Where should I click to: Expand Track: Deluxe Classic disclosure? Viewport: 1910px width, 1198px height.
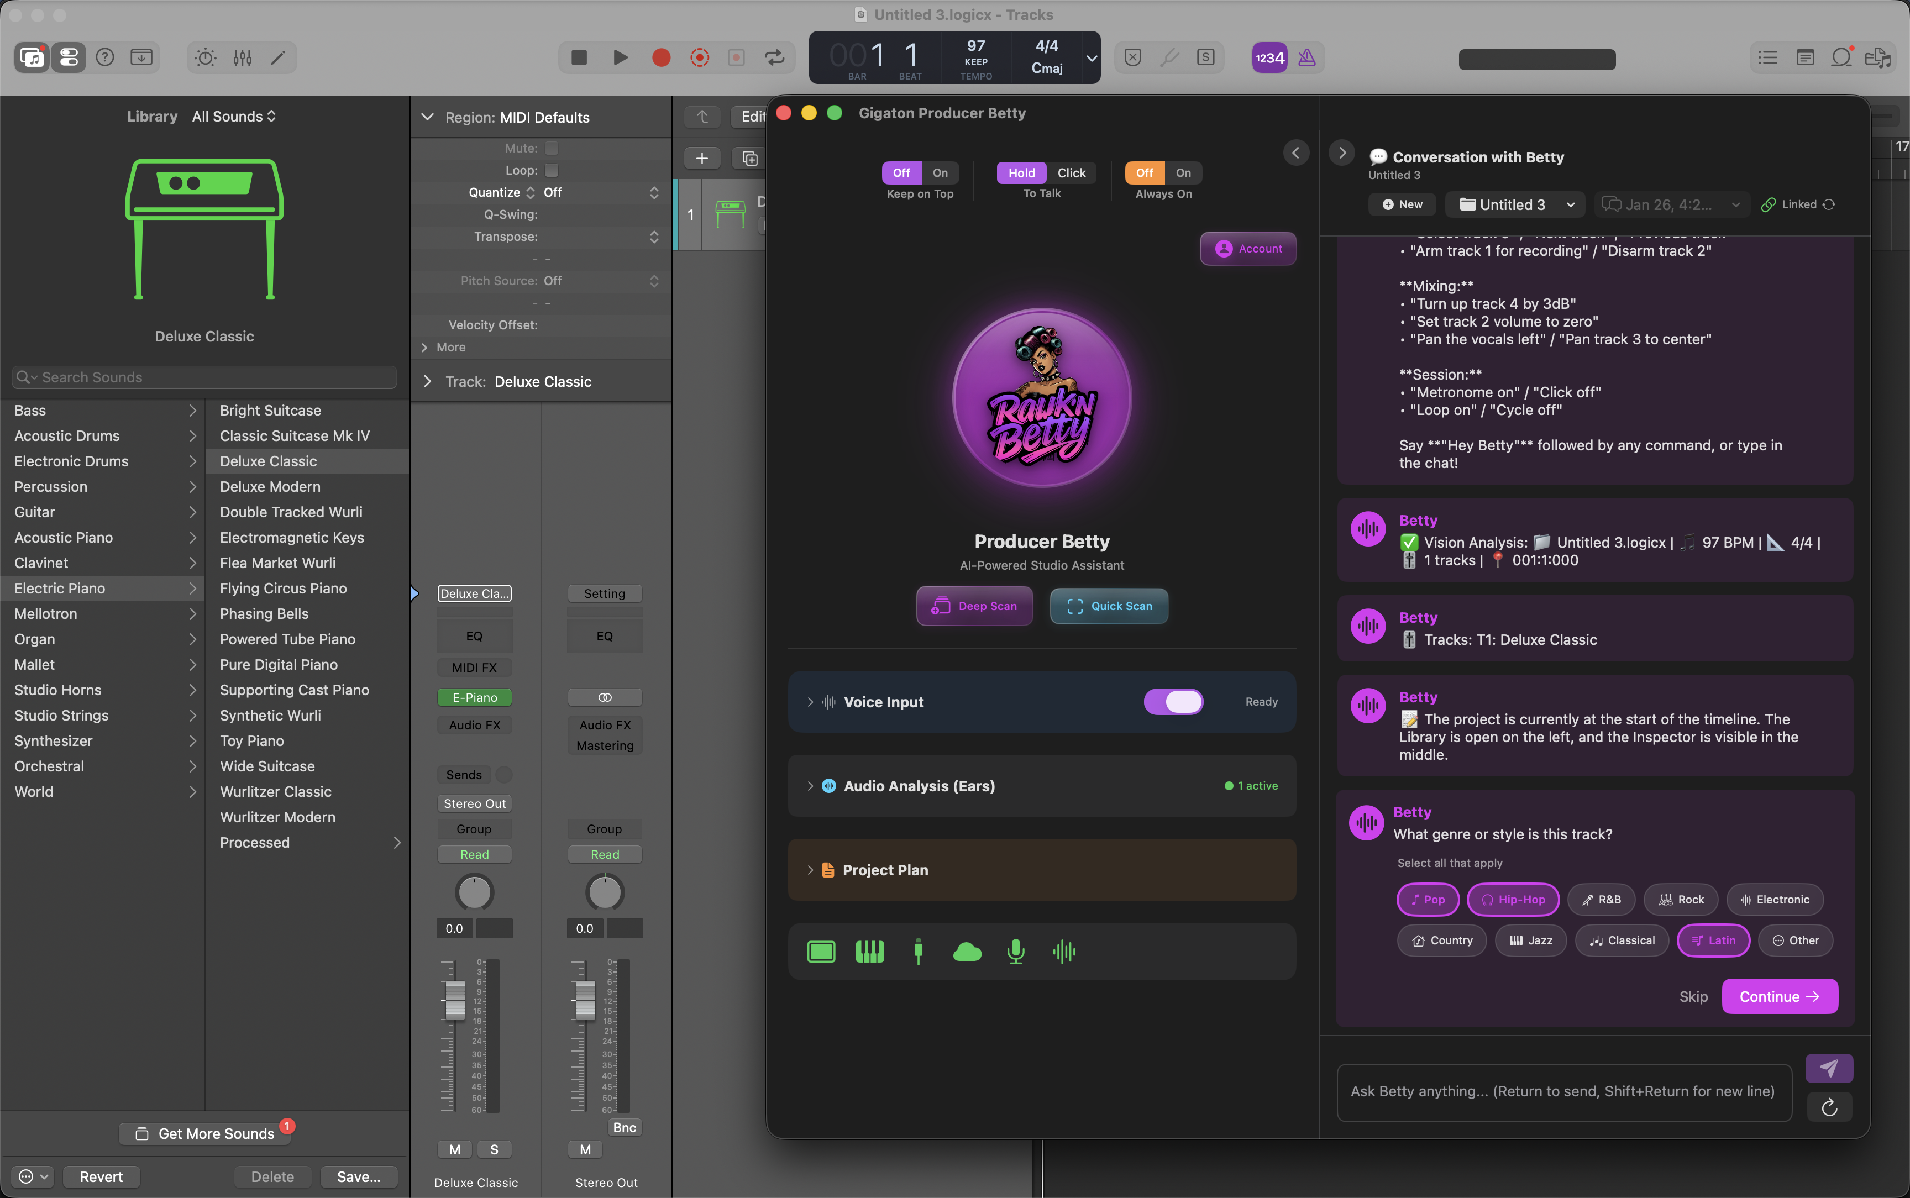(x=428, y=381)
